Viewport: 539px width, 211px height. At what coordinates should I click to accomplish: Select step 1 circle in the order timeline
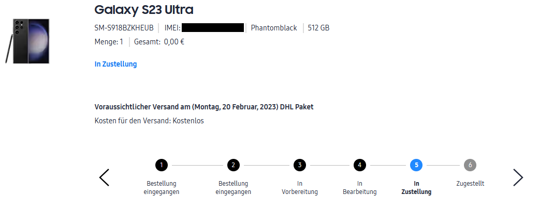pyautogui.click(x=162, y=165)
